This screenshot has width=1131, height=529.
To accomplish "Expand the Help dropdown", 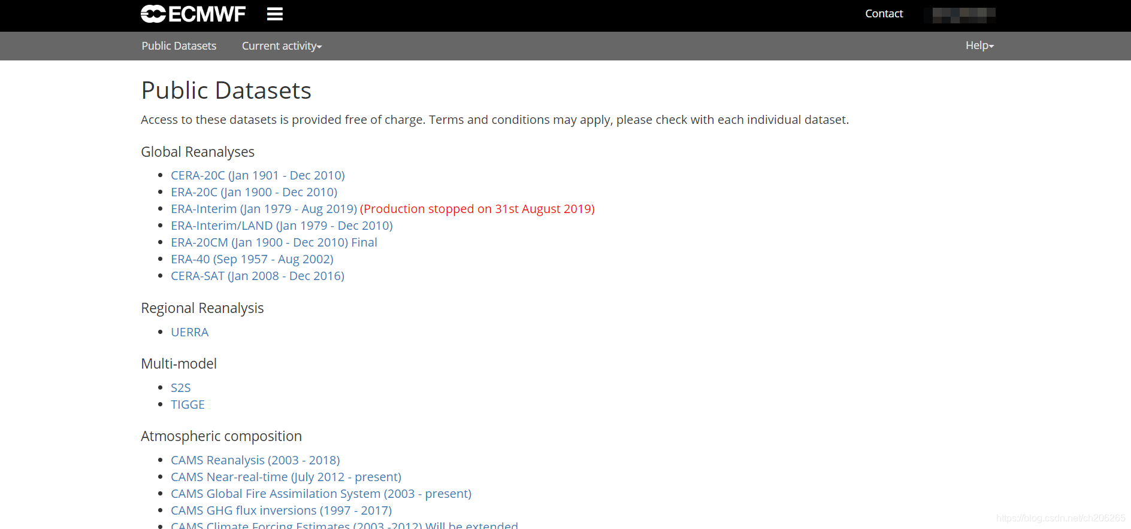I will click(x=979, y=45).
